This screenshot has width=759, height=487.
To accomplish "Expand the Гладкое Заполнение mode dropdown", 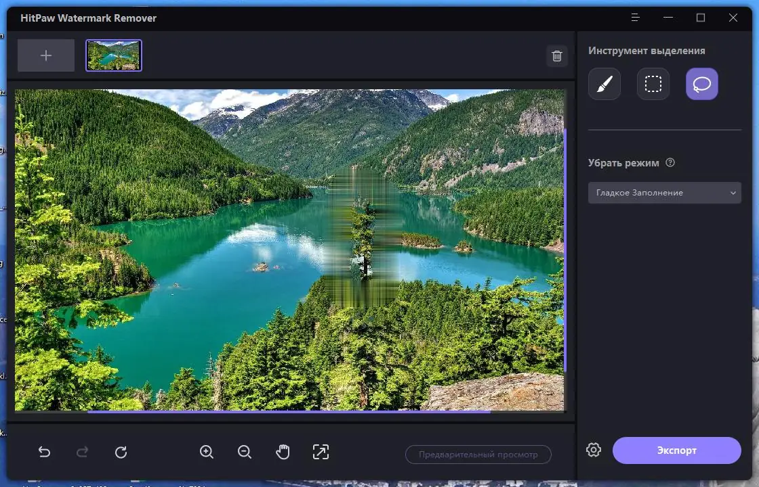I will pos(665,193).
